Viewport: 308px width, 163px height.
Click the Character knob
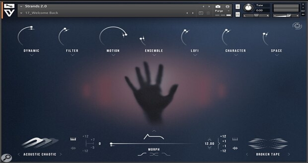click(226, 37)
